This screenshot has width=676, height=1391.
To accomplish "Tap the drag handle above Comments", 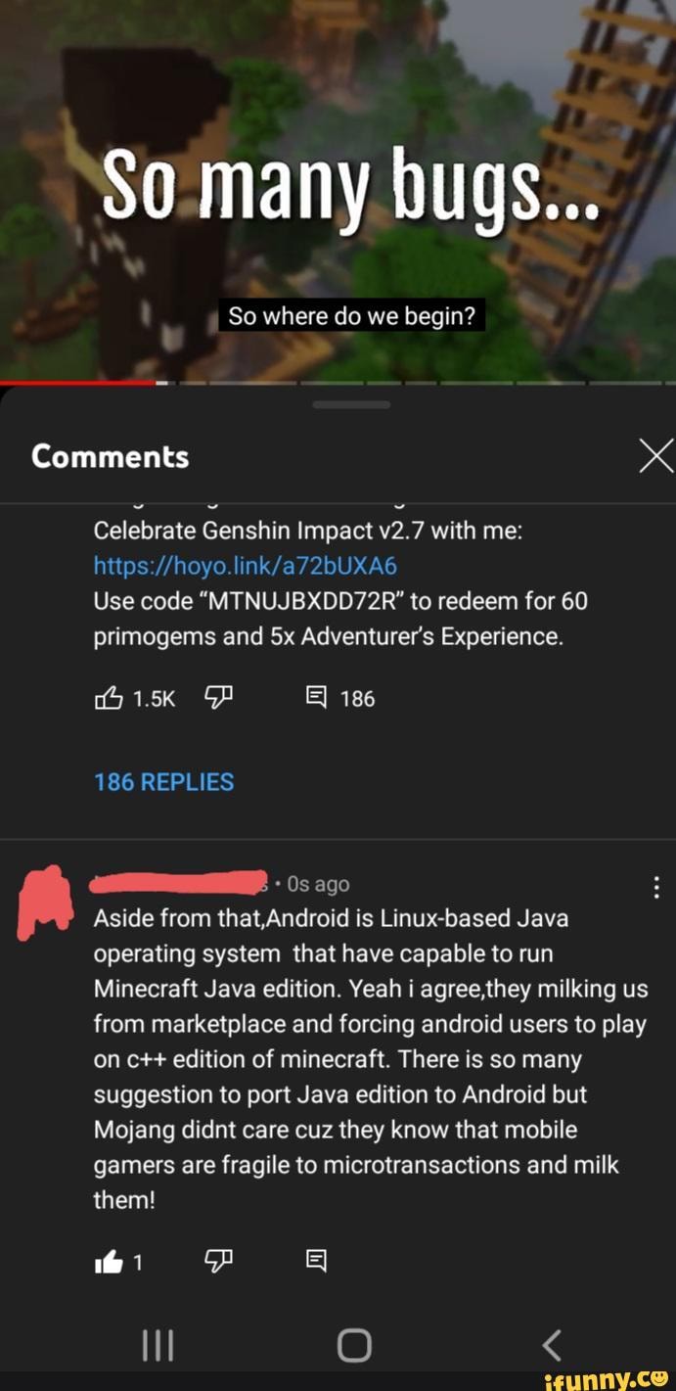I will point(351,404).
